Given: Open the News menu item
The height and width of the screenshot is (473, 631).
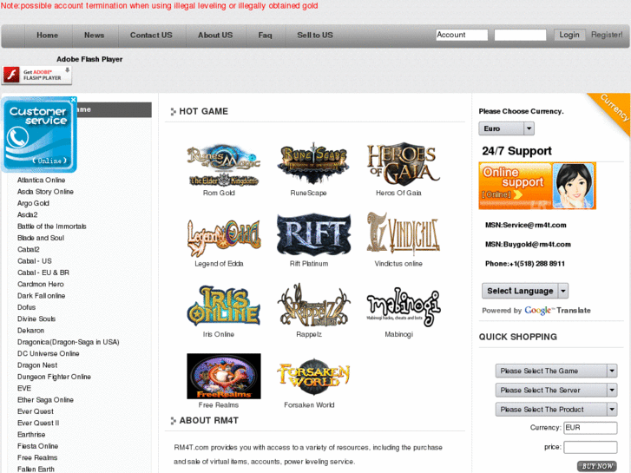Looking at the screenshot, I should click(x=94, y=36).
